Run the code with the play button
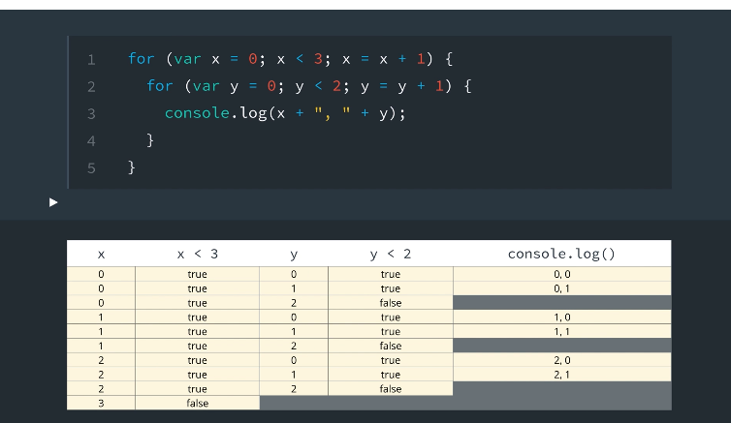This screenshot has height=423, width=731. click(x=53, y=202)
